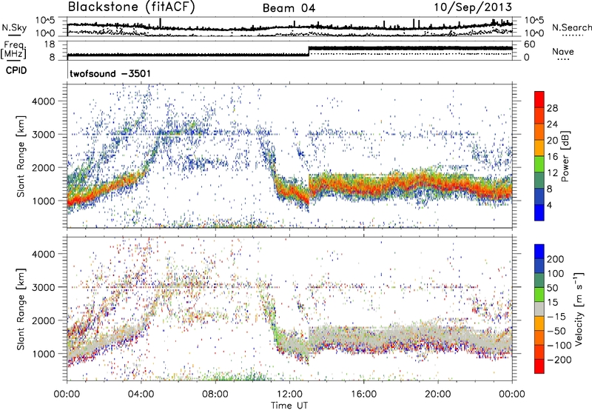
Task: Click the date "10/Sep/2013"
Action: pos(473,7)
